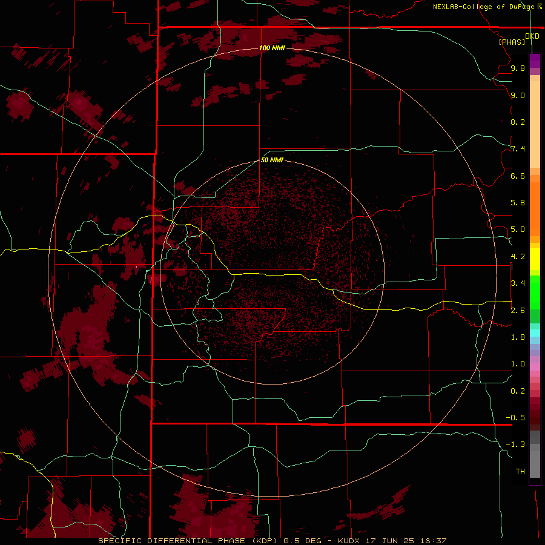Click the 0.5 DEG elevation text

pos(302,541)
